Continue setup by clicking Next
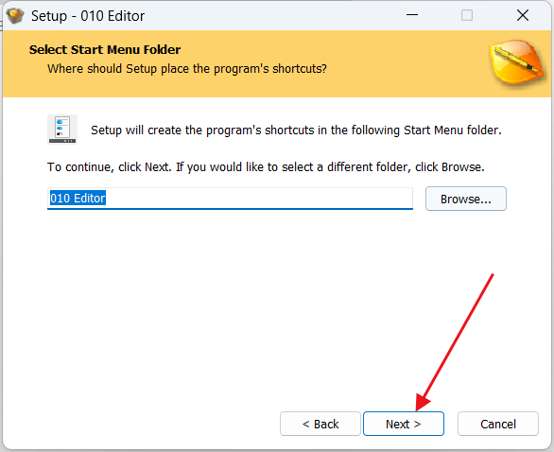 coord(404,424)
